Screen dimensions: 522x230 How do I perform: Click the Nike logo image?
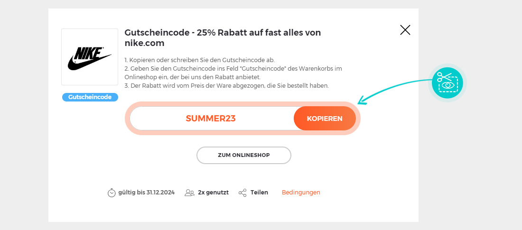coord(90,57)
